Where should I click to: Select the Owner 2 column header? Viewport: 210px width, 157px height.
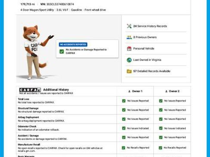pyautogui.click(x=172, y=91)
